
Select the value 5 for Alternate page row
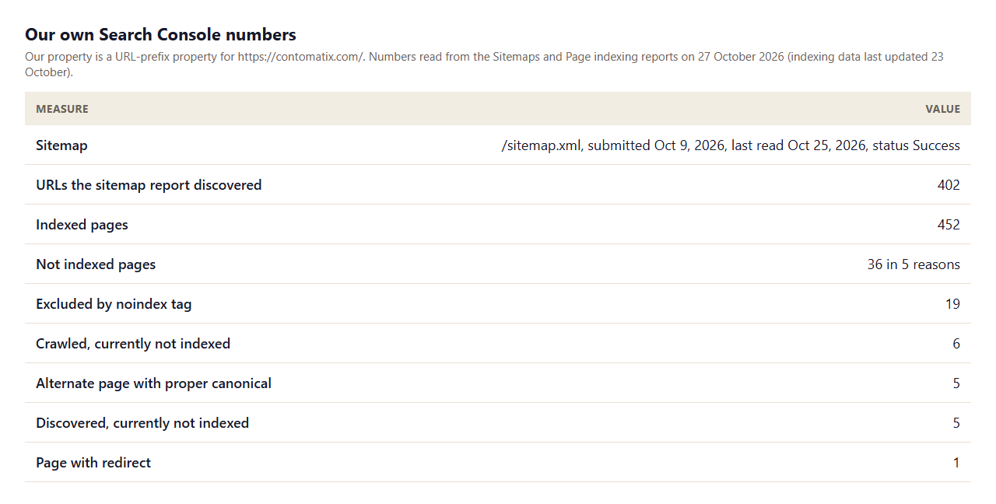956,383
